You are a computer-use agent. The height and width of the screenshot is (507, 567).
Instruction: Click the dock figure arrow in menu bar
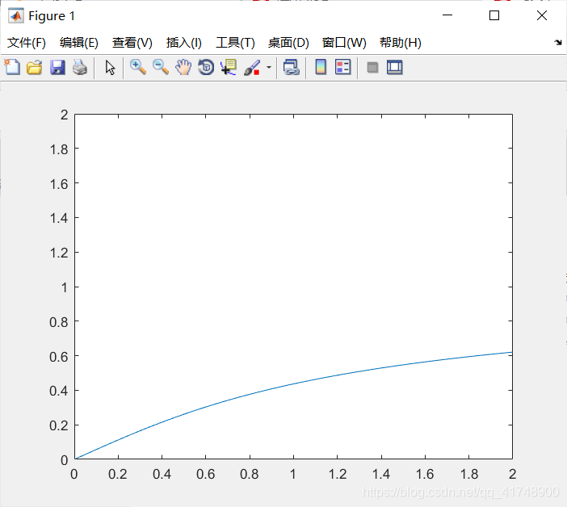click(558, 43)
